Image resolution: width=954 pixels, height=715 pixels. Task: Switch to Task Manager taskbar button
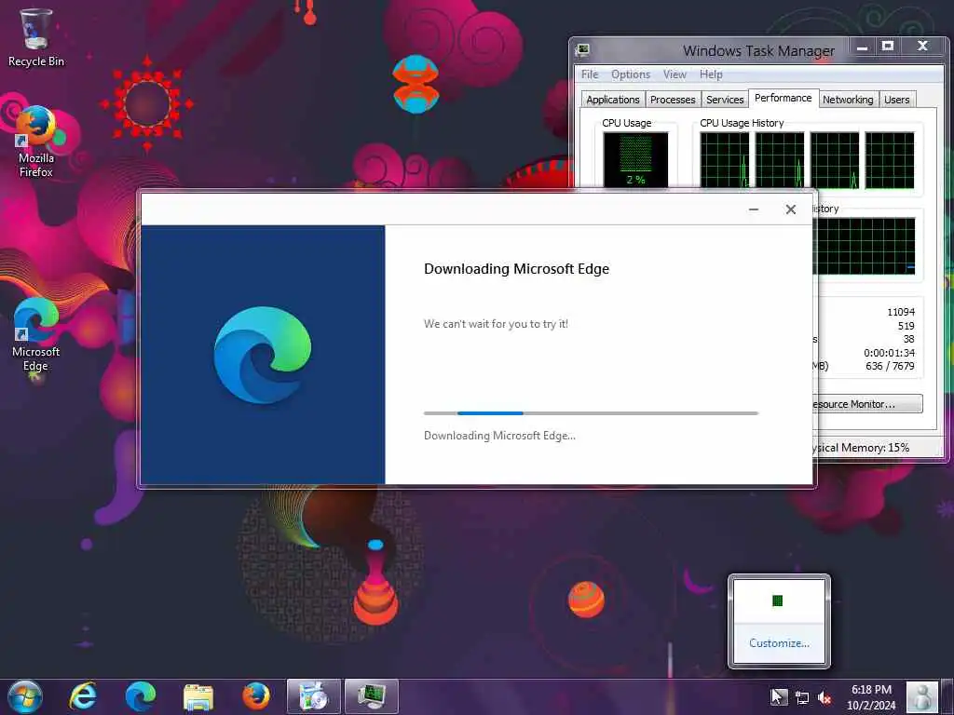(x=372, y=696)
